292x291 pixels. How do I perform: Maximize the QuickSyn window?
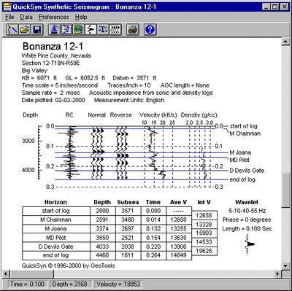click(274, 7)
